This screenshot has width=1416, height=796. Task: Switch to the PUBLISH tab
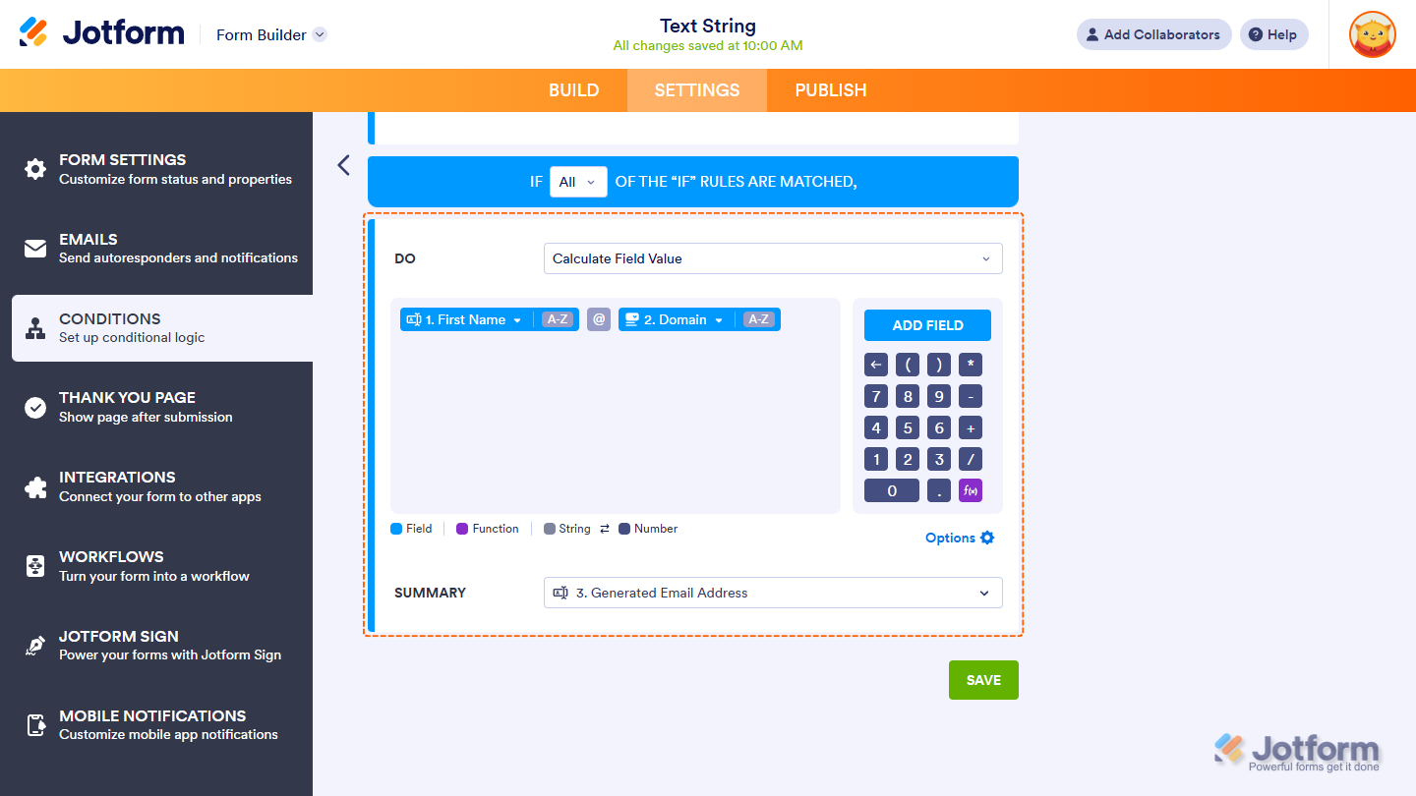tap(830, 89)
